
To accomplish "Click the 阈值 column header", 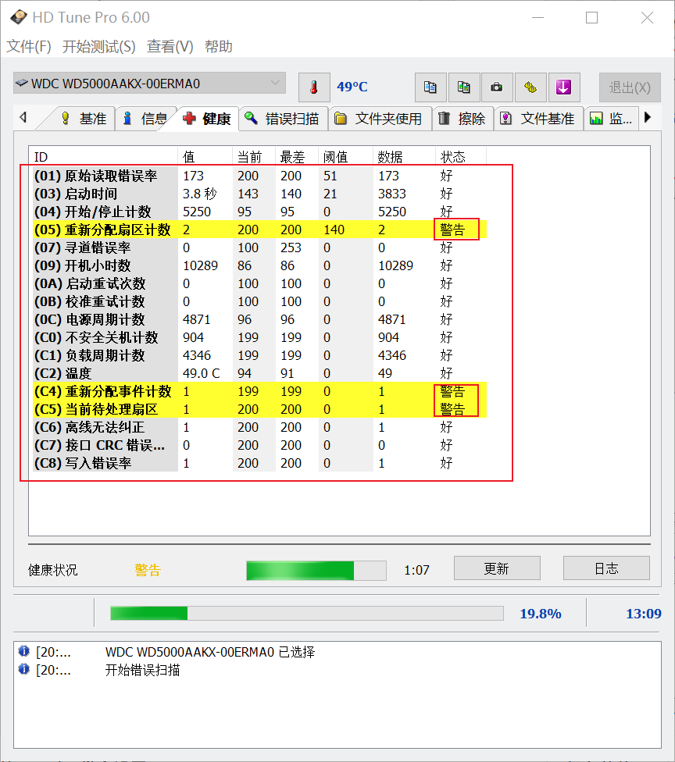I will pos(345,157).
